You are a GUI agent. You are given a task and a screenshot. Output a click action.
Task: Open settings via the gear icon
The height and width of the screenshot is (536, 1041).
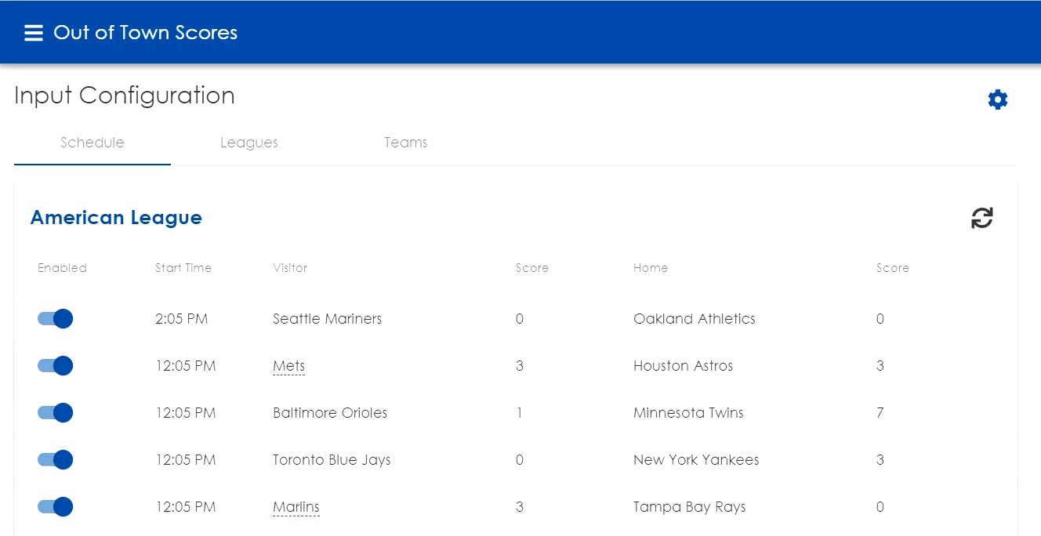click(x=997, y=100)
